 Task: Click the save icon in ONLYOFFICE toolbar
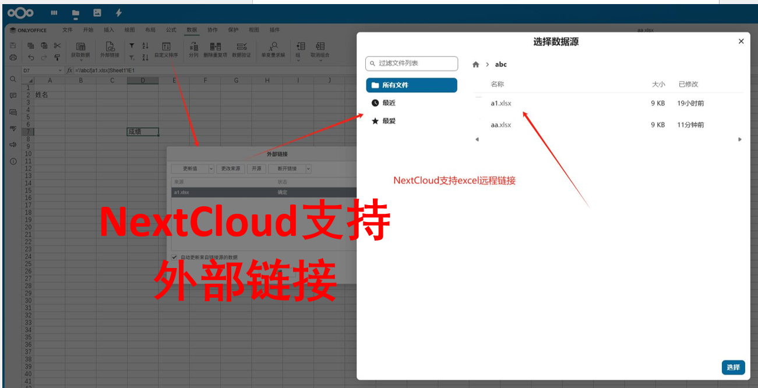pos(13,45)
